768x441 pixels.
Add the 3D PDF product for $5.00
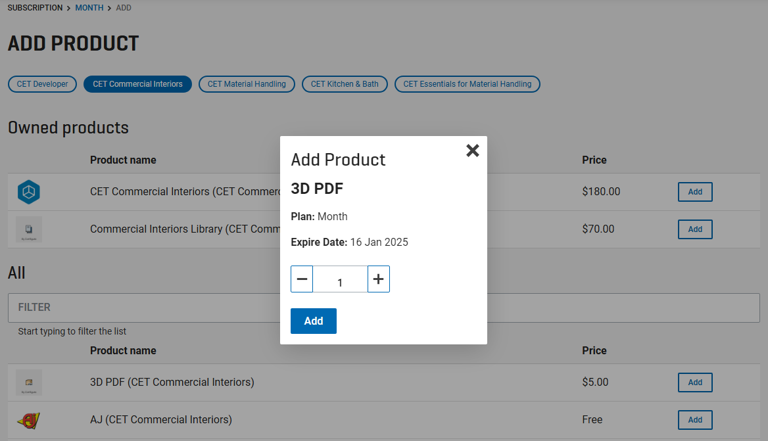[695, 383]
